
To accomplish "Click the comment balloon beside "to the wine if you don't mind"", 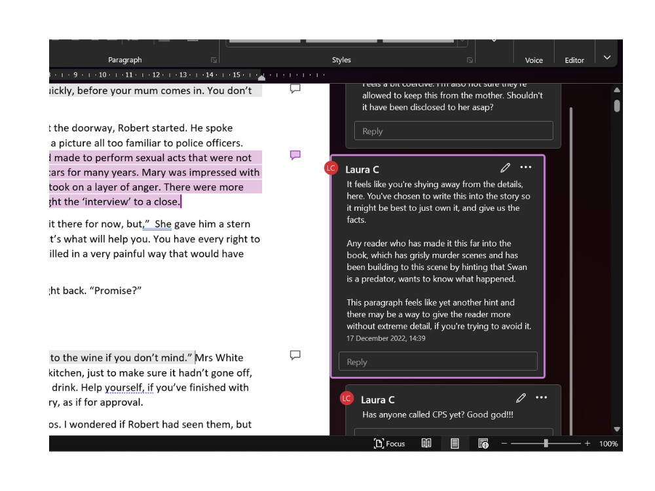I will click(295, 355).
